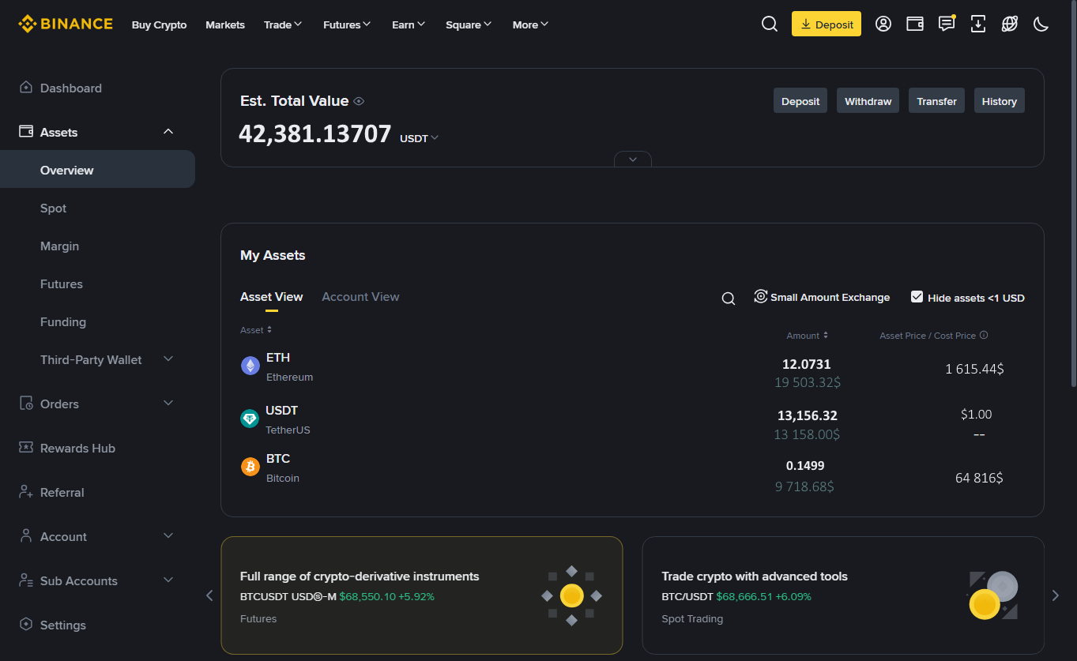
Task: Select the Asset View tab
Action: click(x=272, y=297)
